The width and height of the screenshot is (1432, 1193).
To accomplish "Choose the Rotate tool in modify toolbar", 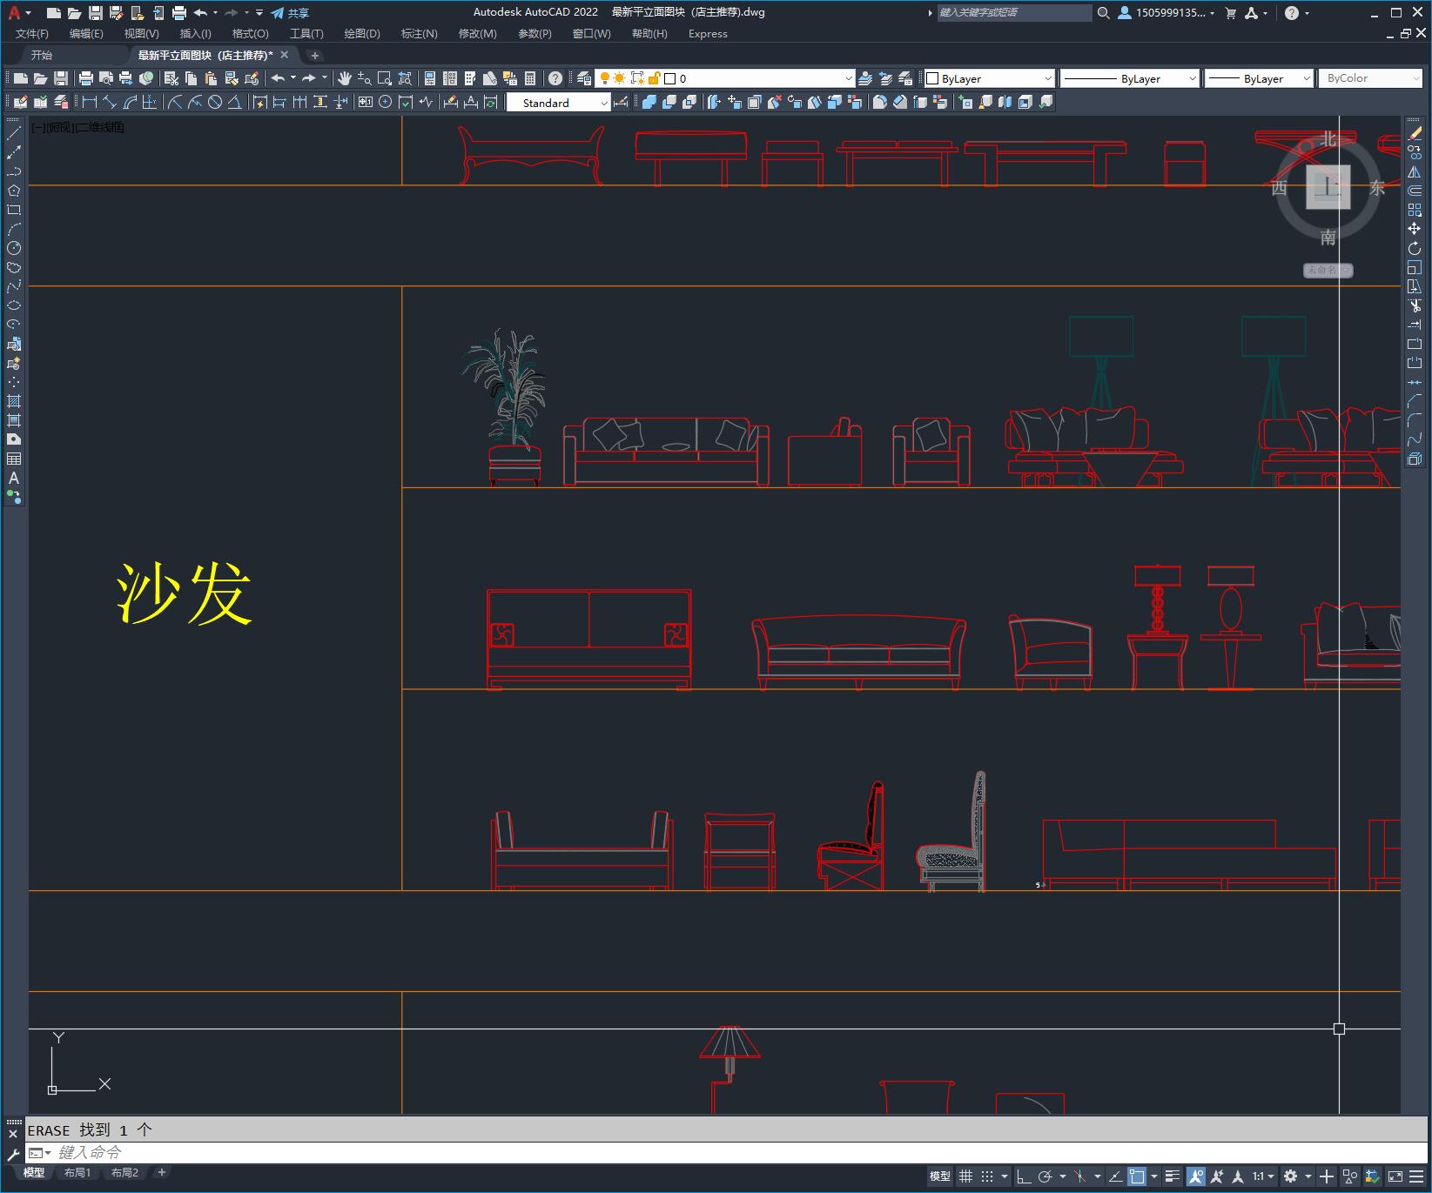I will [x=1415, y=248].
